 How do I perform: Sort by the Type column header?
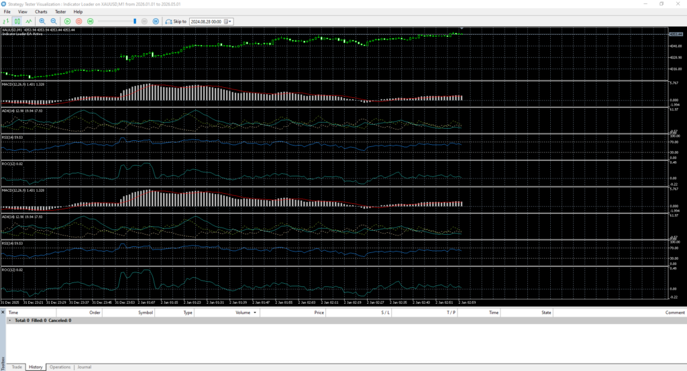point(174,313)
